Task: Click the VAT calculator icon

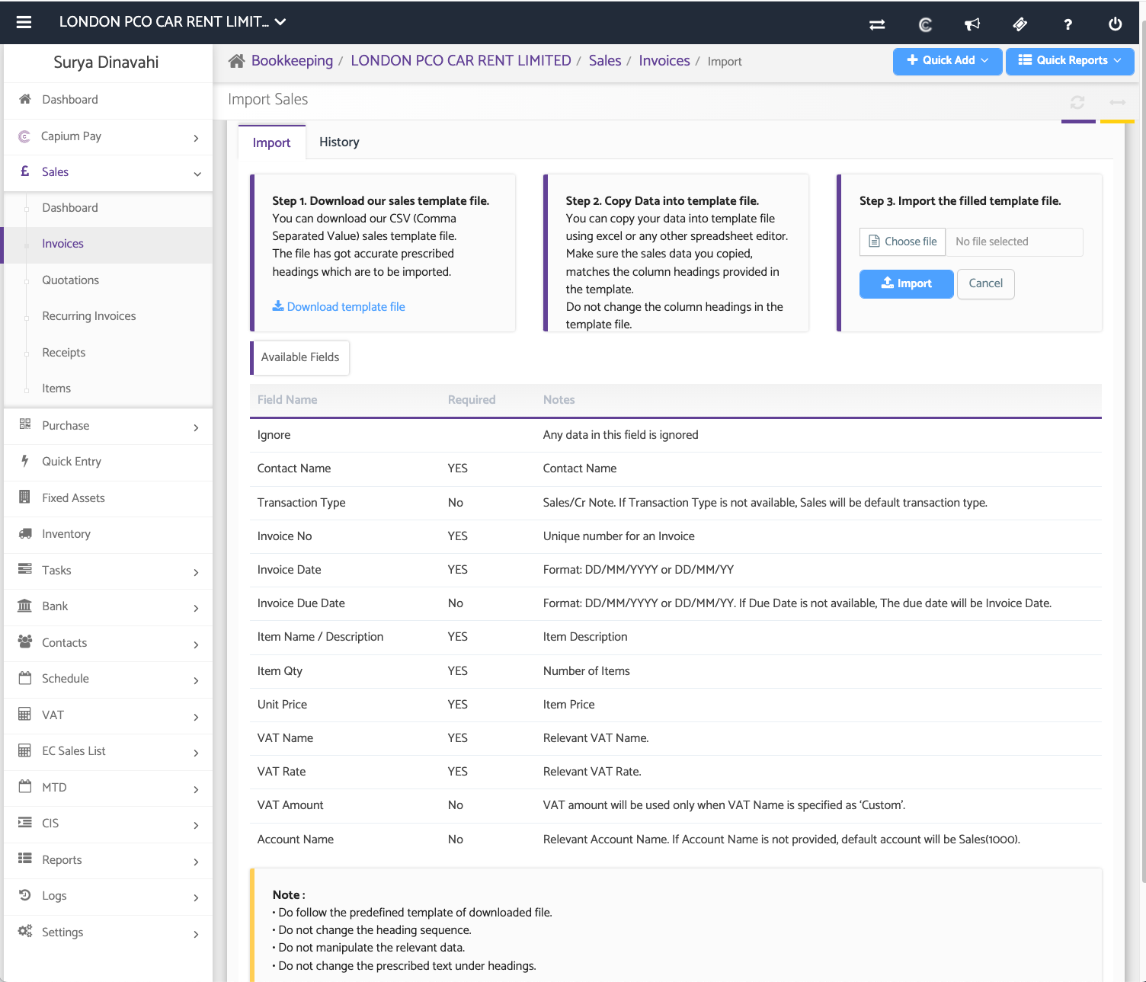Action: (25, 714)
